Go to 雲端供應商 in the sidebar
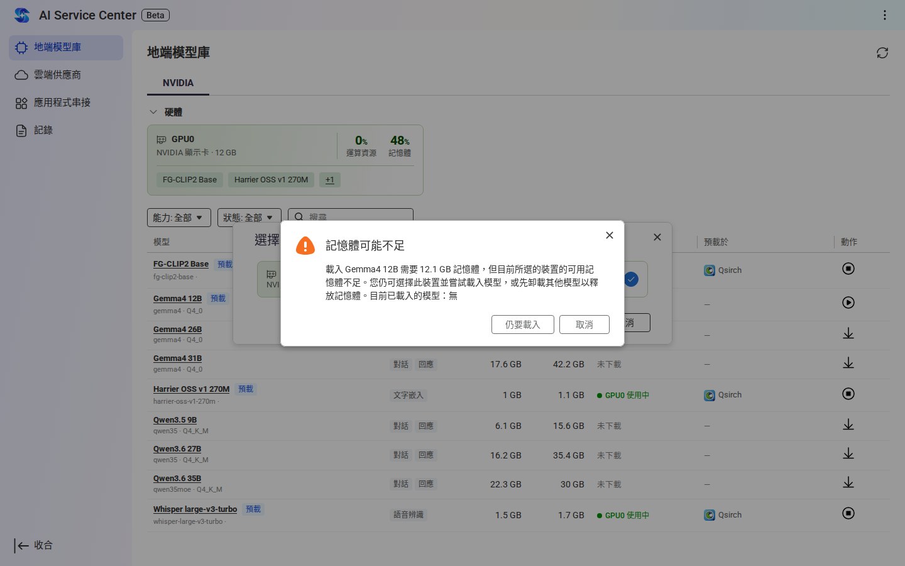The height and width of the screenshot is (566, 905). pyautogui.click(x=66, y=75)
